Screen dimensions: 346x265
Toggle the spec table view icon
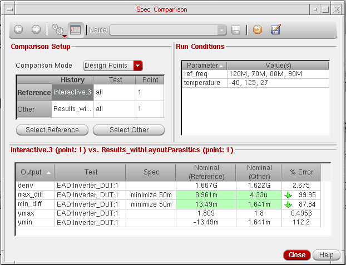pos(75,29)
